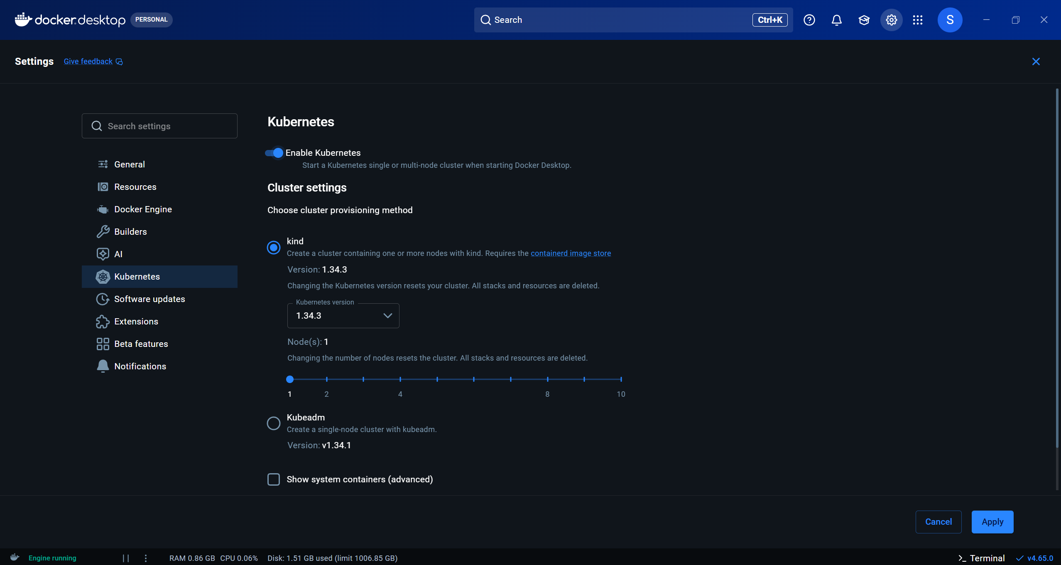Click the Extensions puzzle piece icon
Image resolution: width=1061 pixels, height=565 pixels.
pos(103,322)
